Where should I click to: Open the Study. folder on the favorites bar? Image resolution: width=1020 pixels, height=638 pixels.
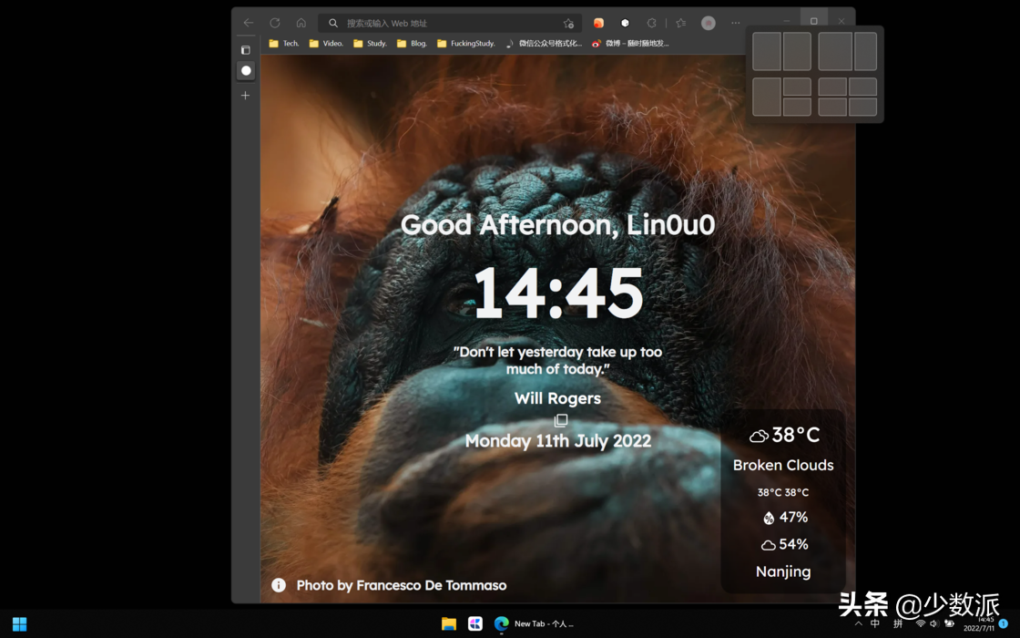370,43
